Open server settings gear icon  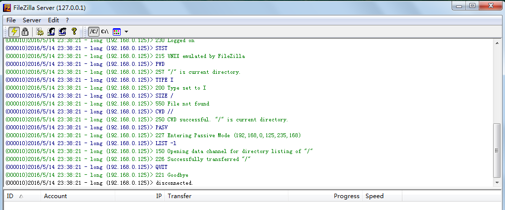(40, 32)
